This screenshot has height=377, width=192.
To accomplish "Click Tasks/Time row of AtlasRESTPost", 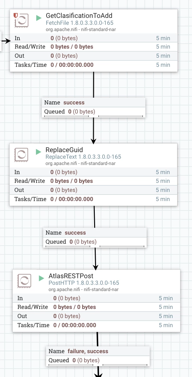I will click(96, 325).
